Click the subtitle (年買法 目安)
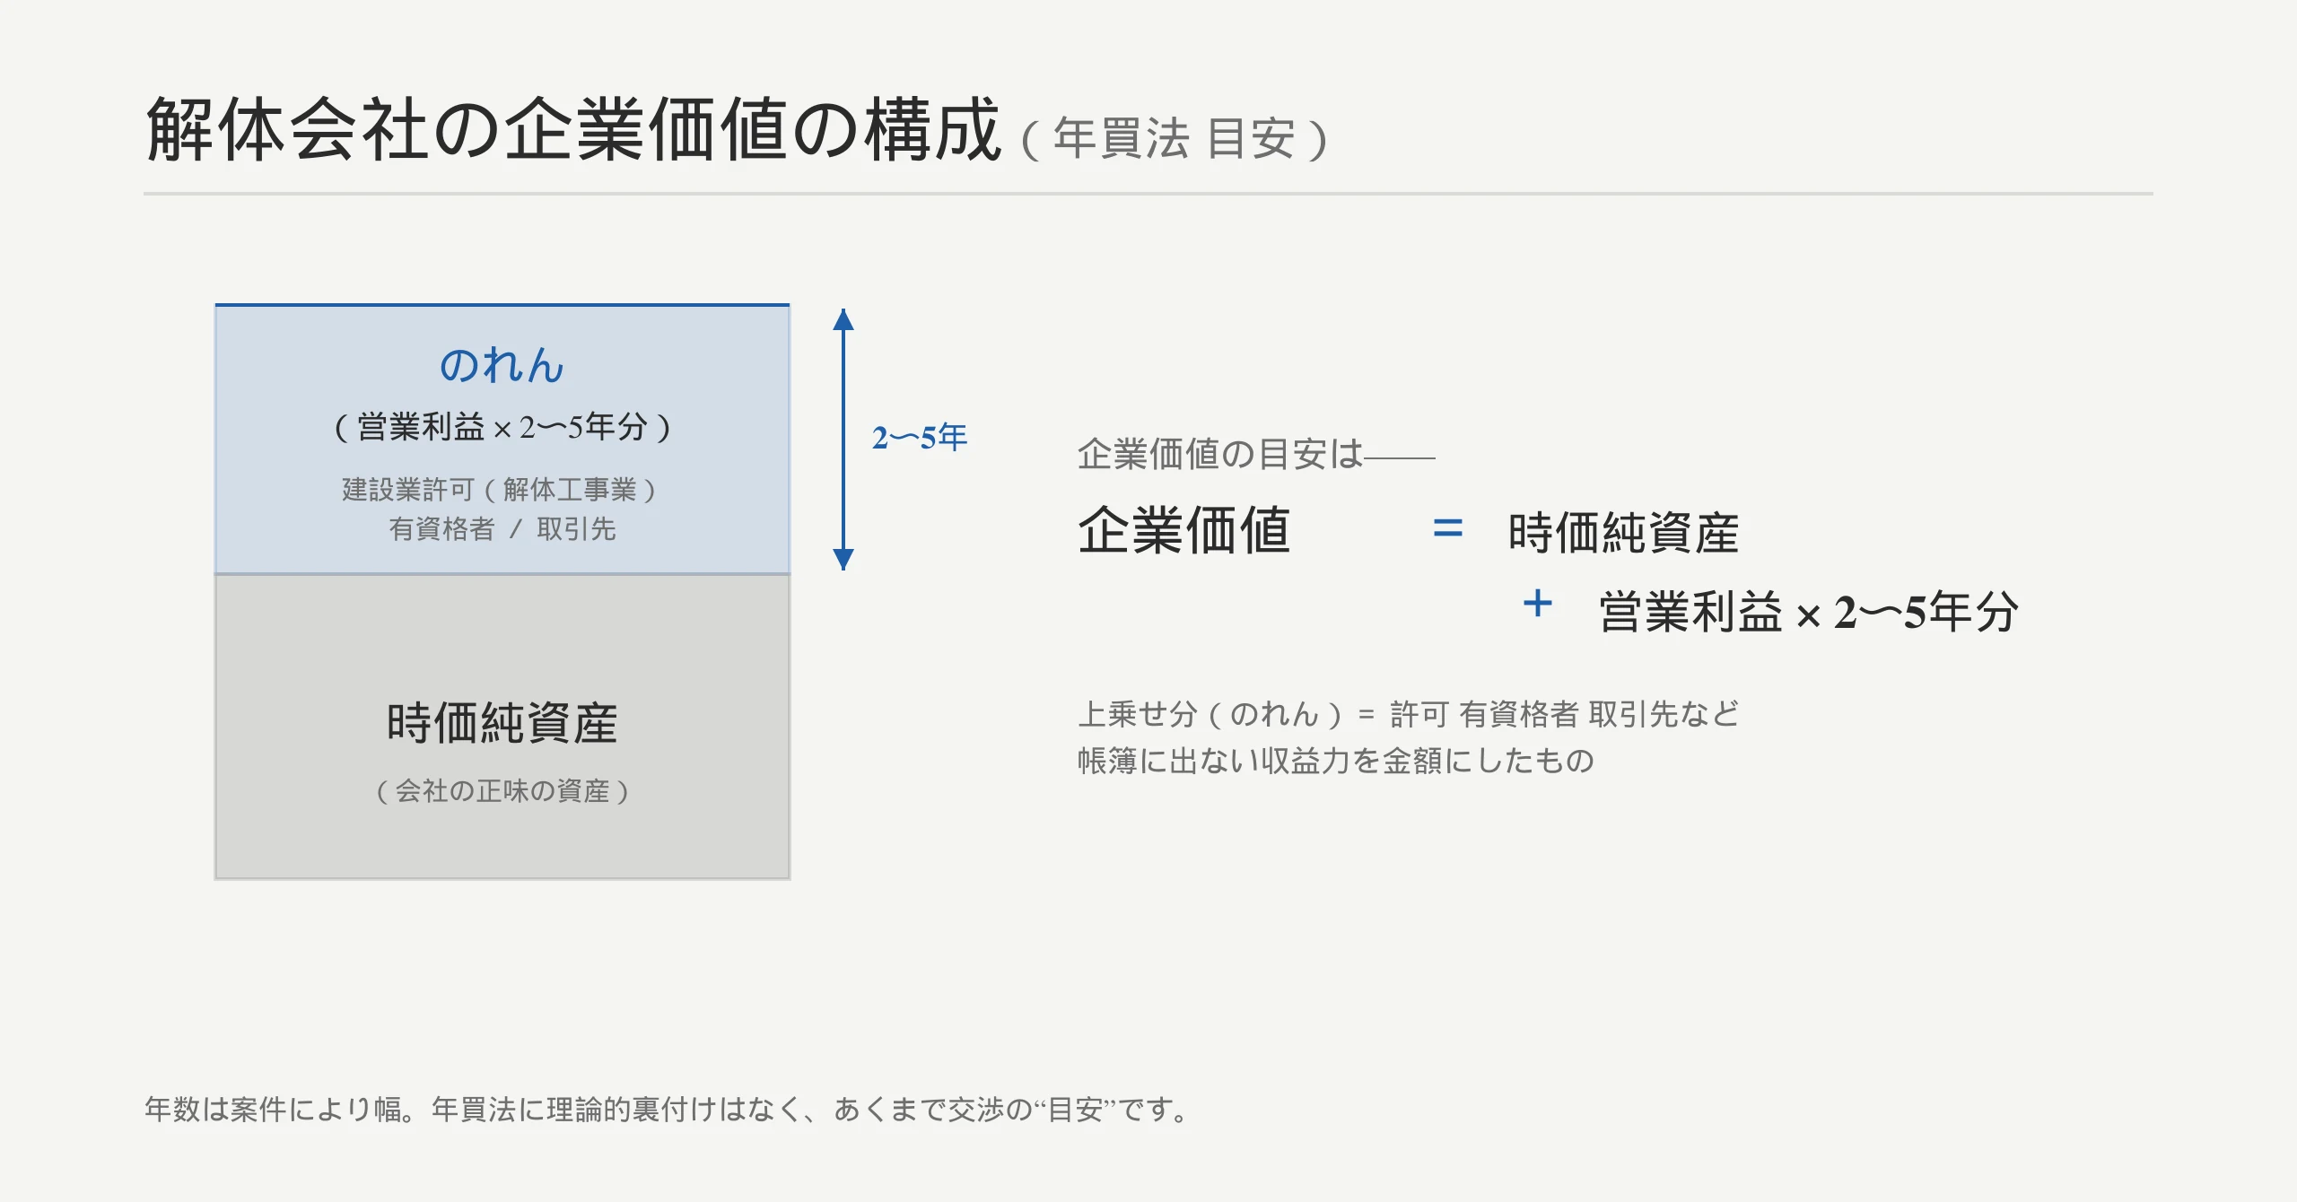 coord(1175,139)
